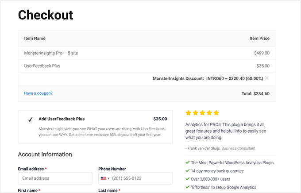The image size is (301, 193).
Task: Click the checkmark beside Most Powerful WordPress
Action: coord(188,162)
